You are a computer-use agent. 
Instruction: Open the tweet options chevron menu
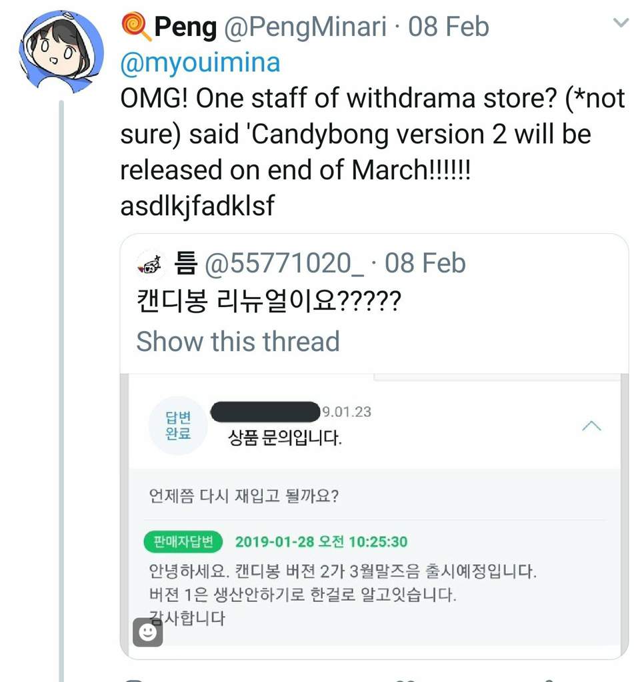tap(621, 23)
